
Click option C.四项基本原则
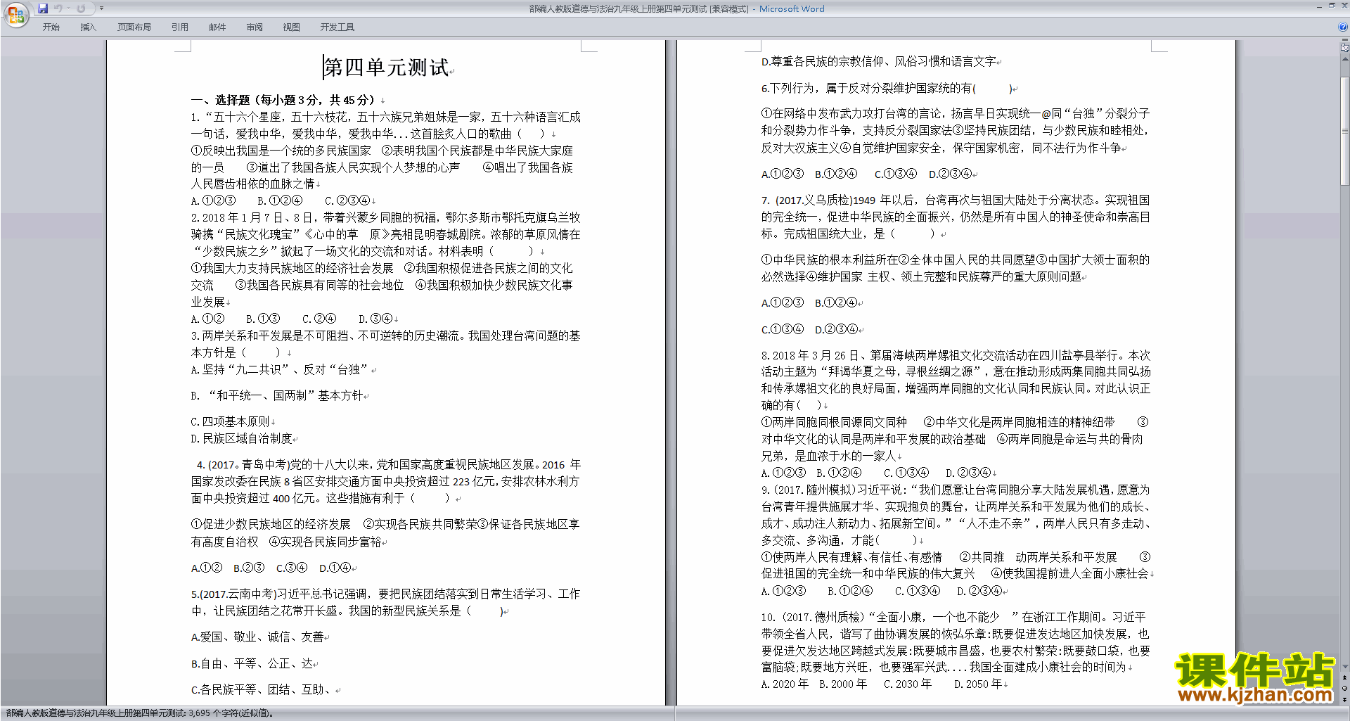pos(231,421)
